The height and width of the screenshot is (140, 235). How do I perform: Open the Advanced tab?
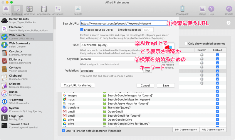(58, 11)
